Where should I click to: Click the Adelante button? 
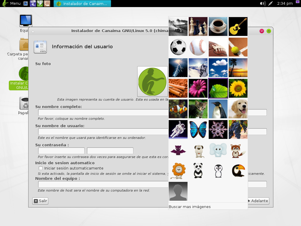click(x=258, y=201)
